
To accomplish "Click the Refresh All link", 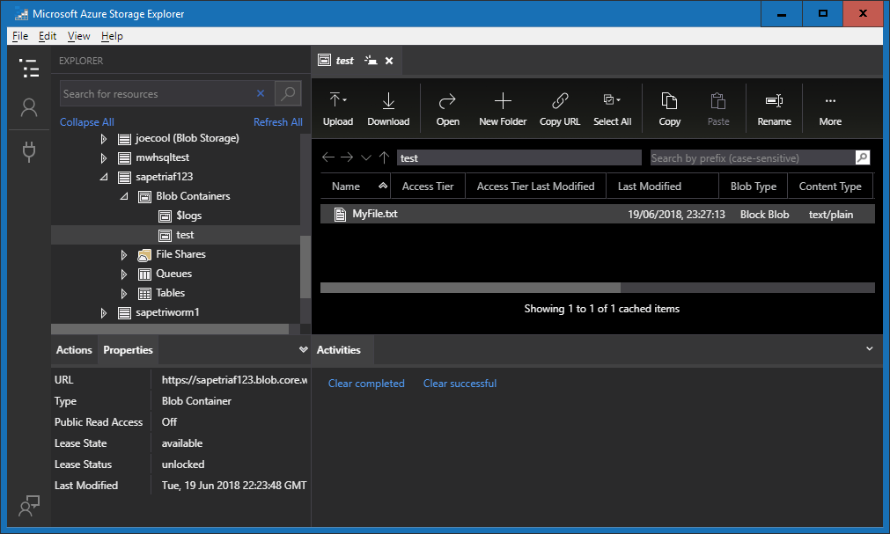I will [277, 121].
